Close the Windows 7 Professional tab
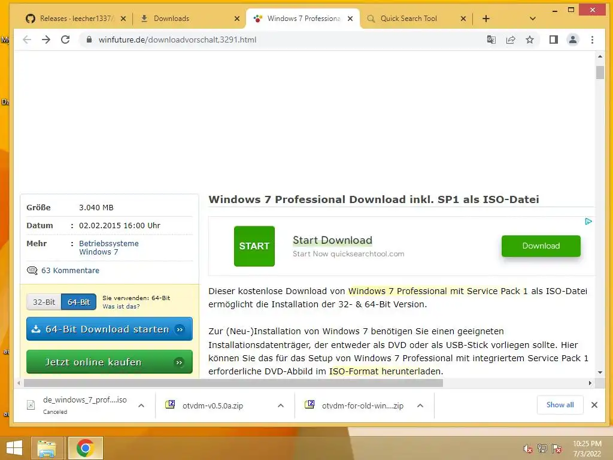This screenshot has height=460, width=613. coord(350,19)
